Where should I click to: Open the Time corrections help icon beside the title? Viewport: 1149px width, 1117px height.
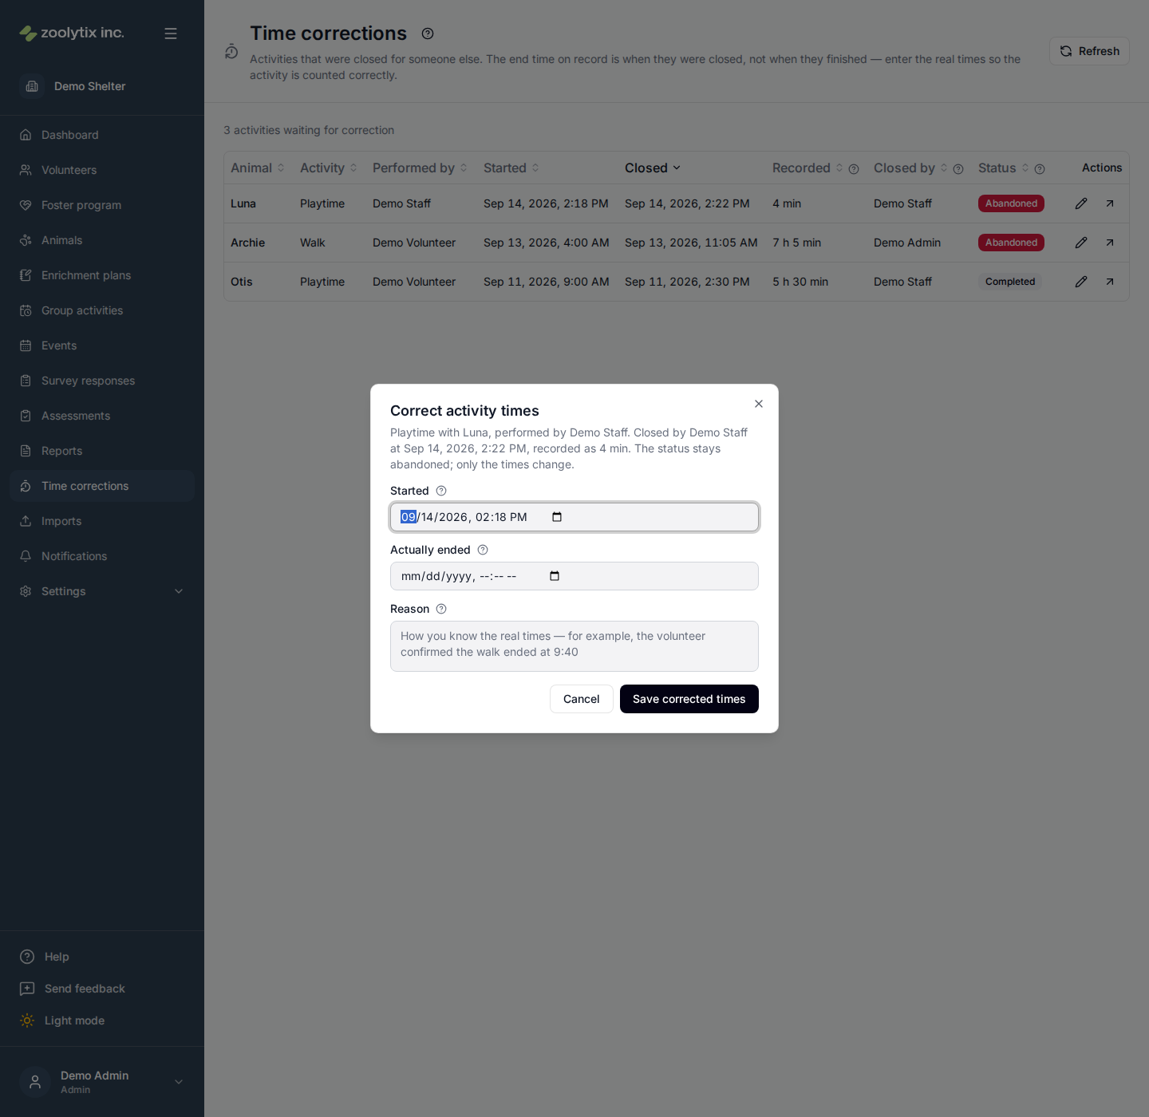428,34
